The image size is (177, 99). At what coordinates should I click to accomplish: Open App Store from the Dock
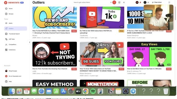[64, 91]
